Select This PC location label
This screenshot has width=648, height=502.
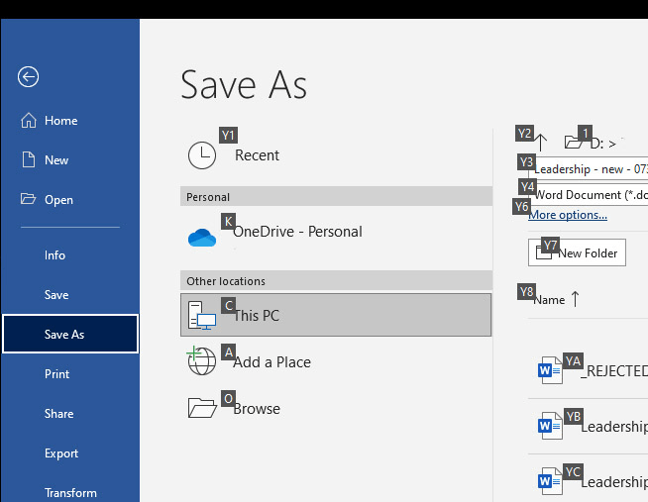point(257,316)
